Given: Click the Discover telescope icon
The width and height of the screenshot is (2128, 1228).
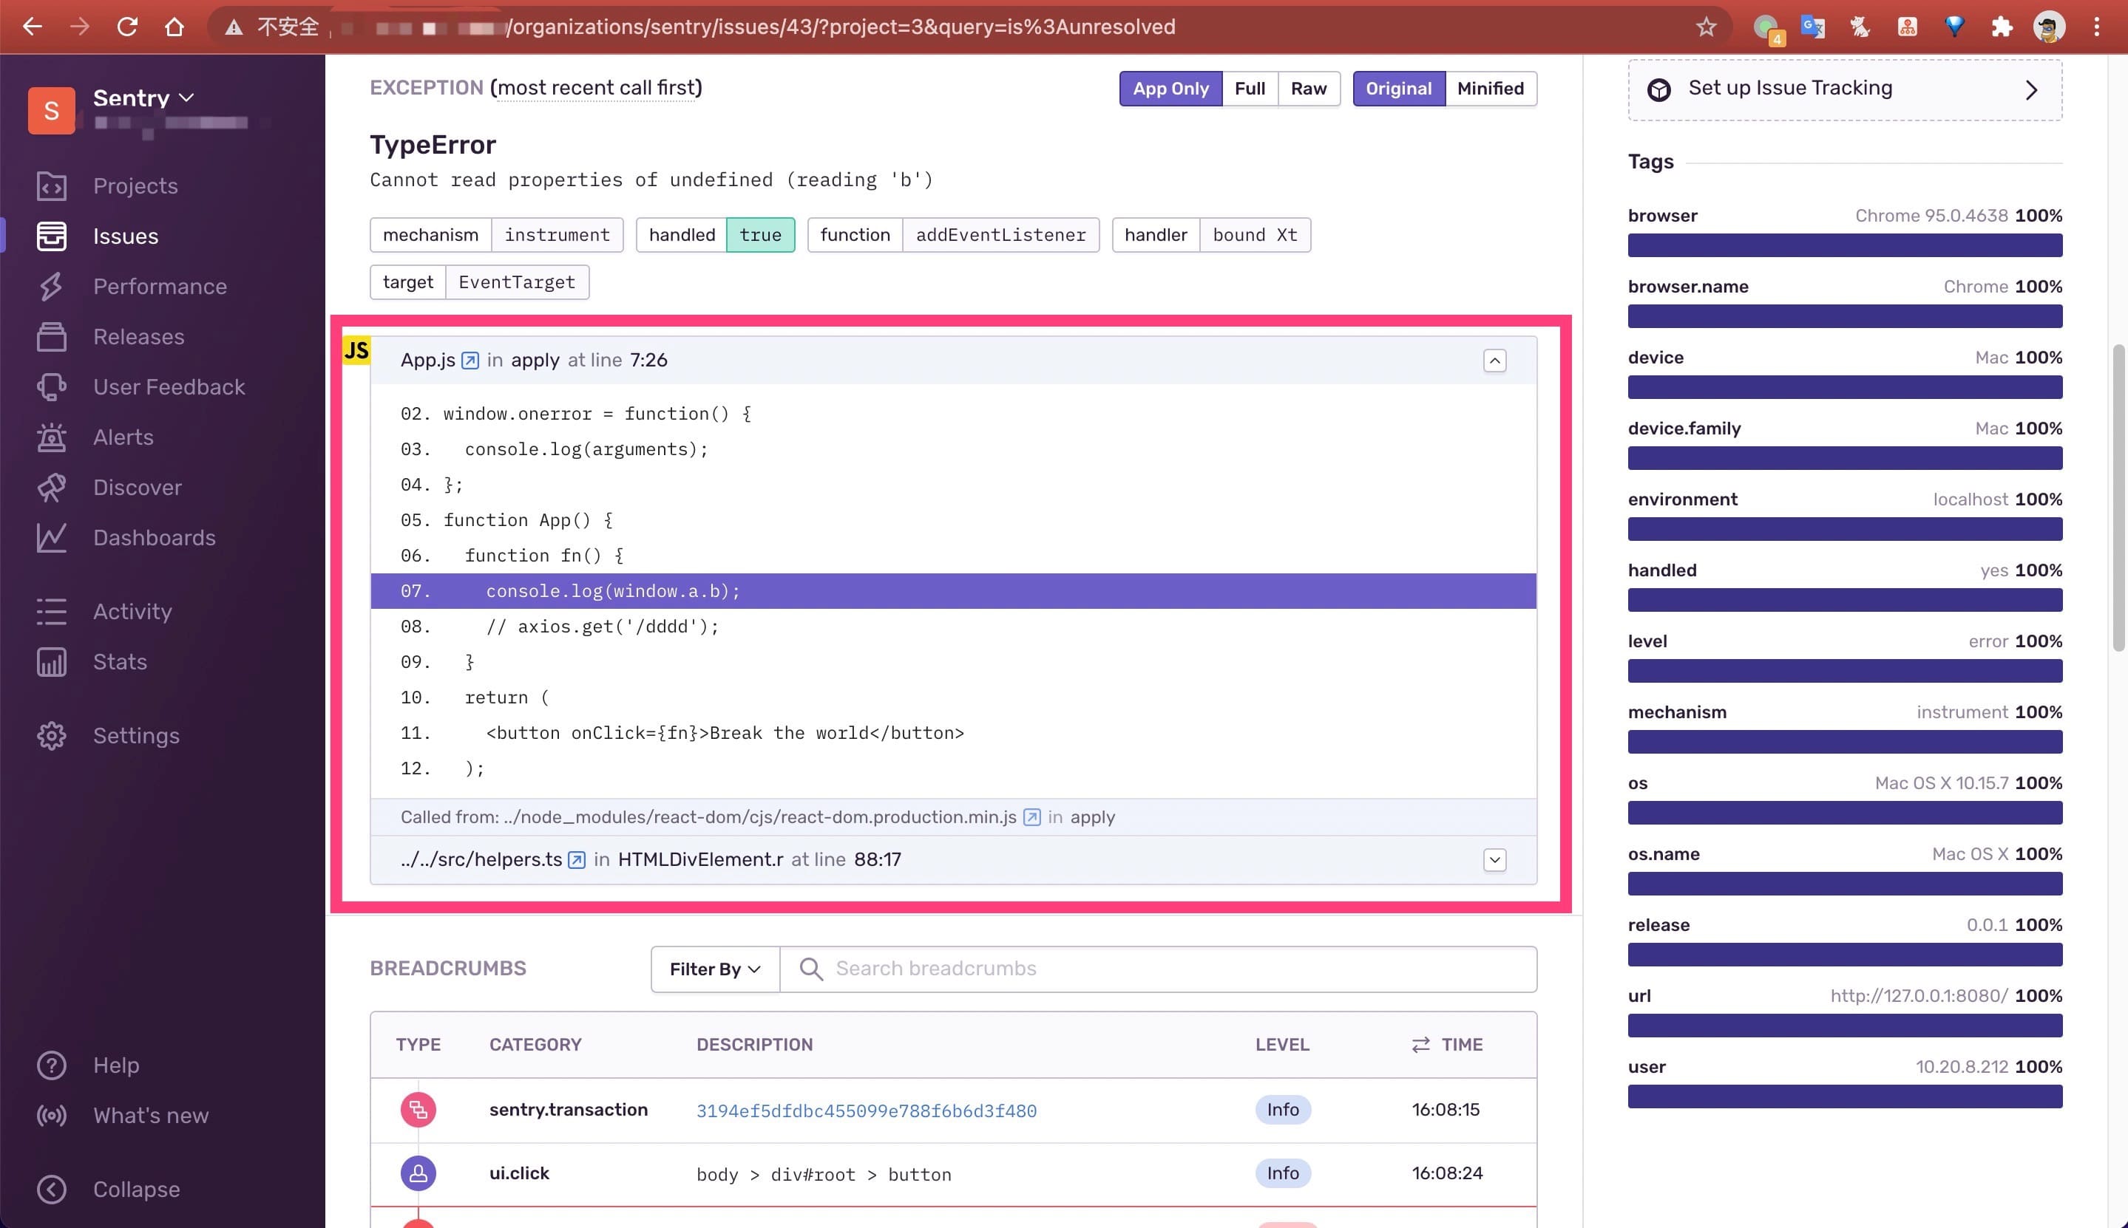Looking at the screenshot, I should tap(52, 488).
